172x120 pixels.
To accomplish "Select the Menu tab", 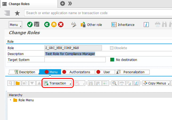I will 50,72.
